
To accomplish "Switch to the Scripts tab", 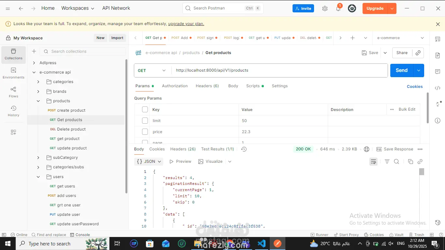I will [x=255, y=86].
